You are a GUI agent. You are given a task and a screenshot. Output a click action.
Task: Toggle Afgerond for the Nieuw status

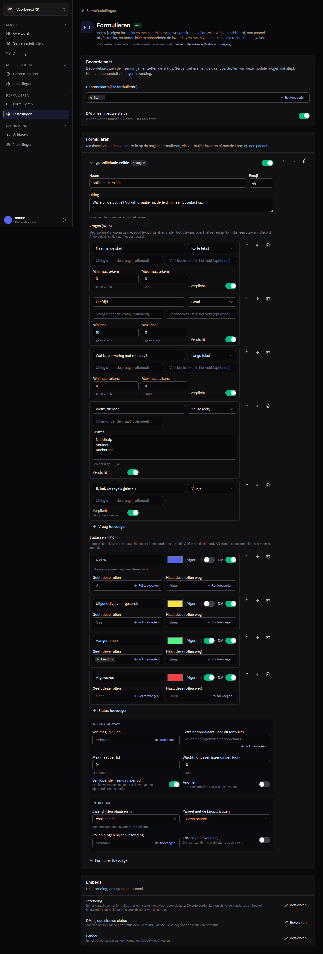[x=209, y=560]
